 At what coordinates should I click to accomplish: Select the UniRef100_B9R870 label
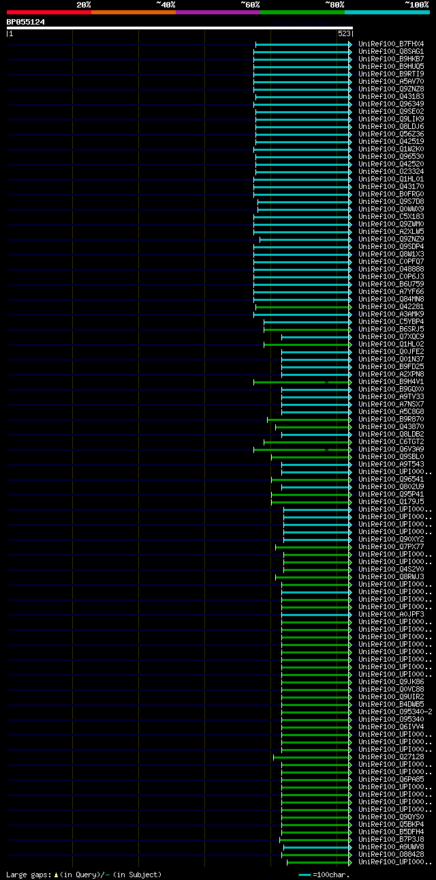coord(391,419)
